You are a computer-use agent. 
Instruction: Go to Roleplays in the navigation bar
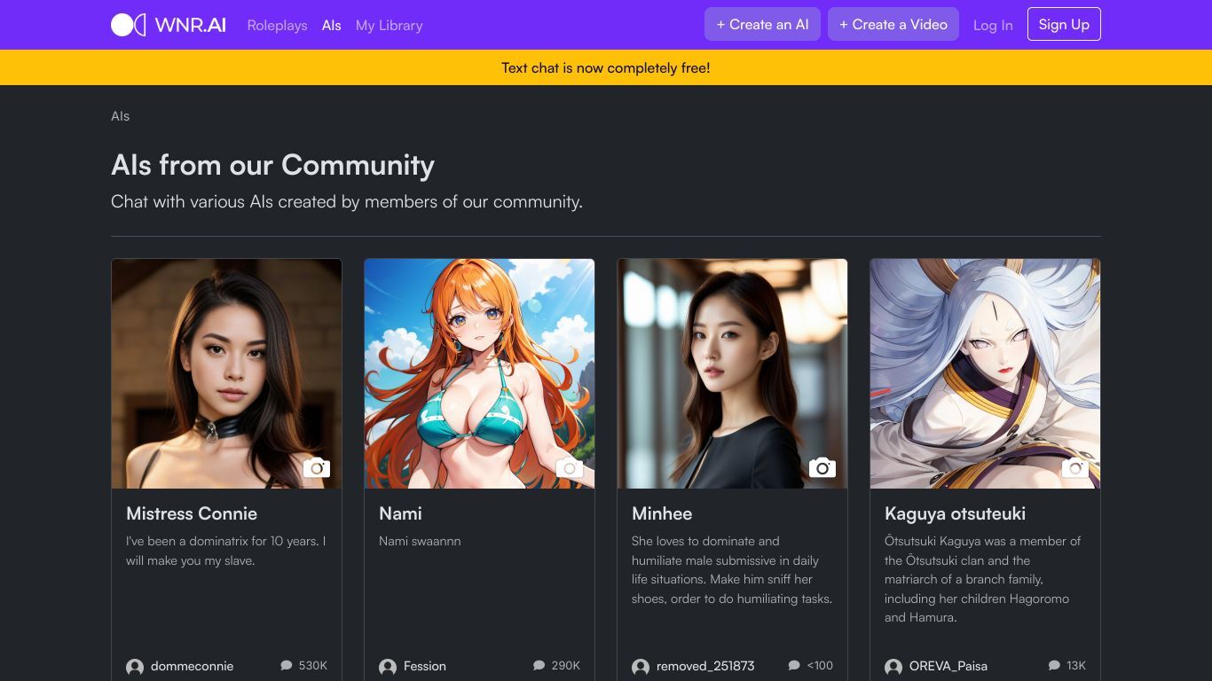(277, 25)
